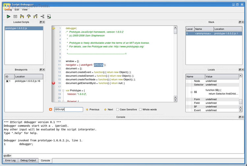Viewport: 247px width, 166px height.
Task: Expand the $$ entry in Locals
Action: click(x=191, y=92)
